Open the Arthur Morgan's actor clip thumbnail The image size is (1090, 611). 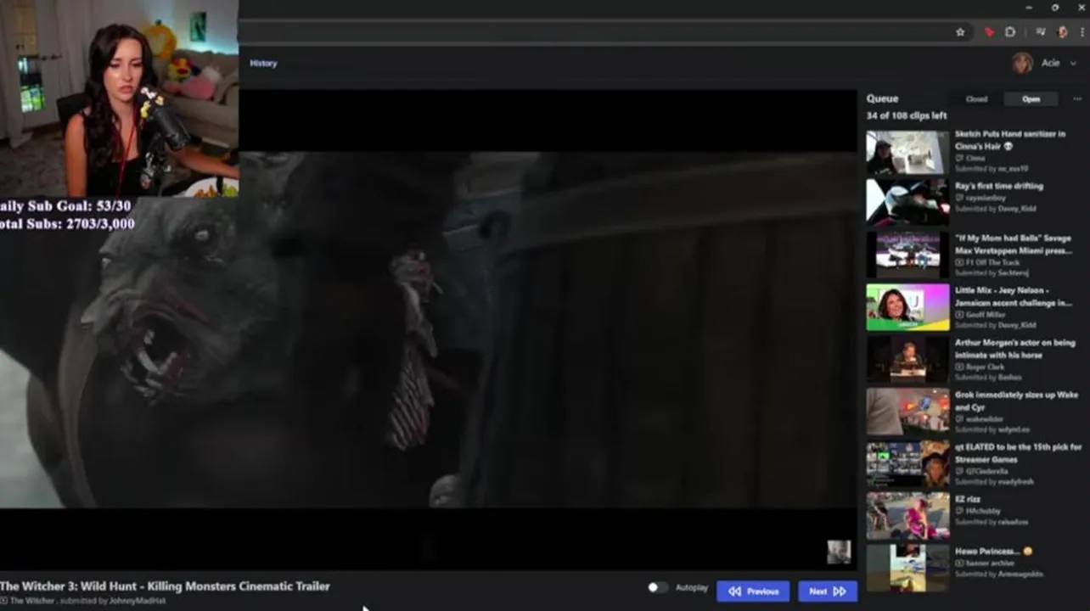[907, 359]
